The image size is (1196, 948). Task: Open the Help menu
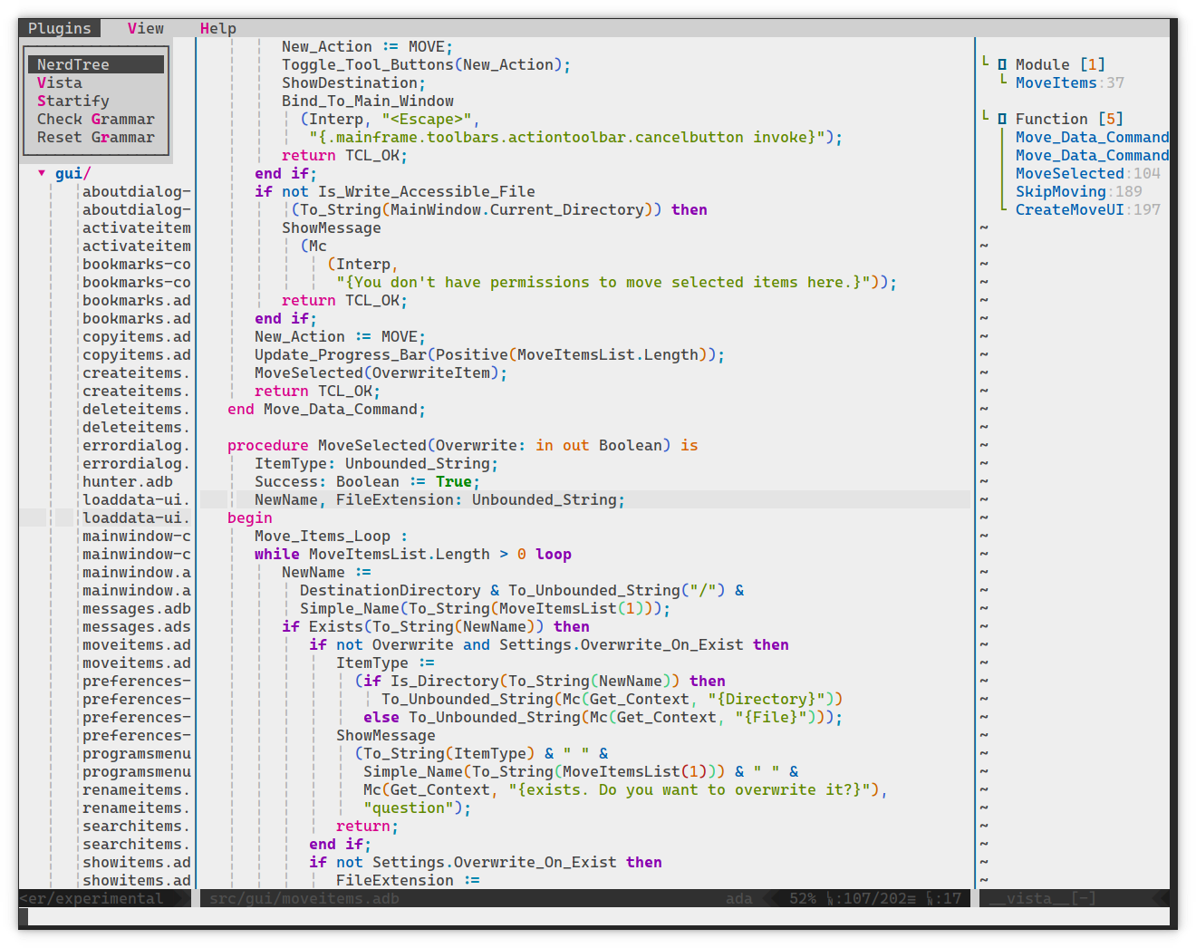[x=217, y=28]
